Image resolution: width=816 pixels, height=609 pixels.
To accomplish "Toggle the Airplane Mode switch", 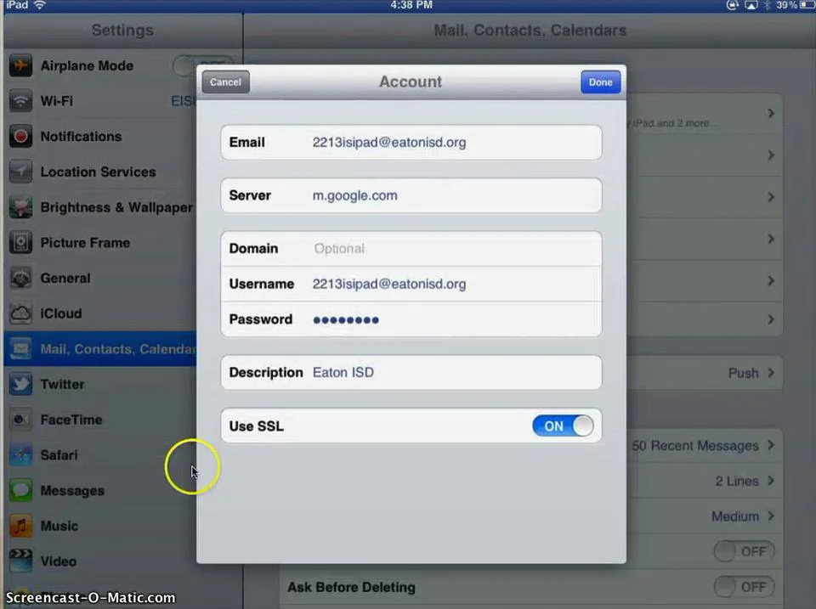I will coord(203,65).
